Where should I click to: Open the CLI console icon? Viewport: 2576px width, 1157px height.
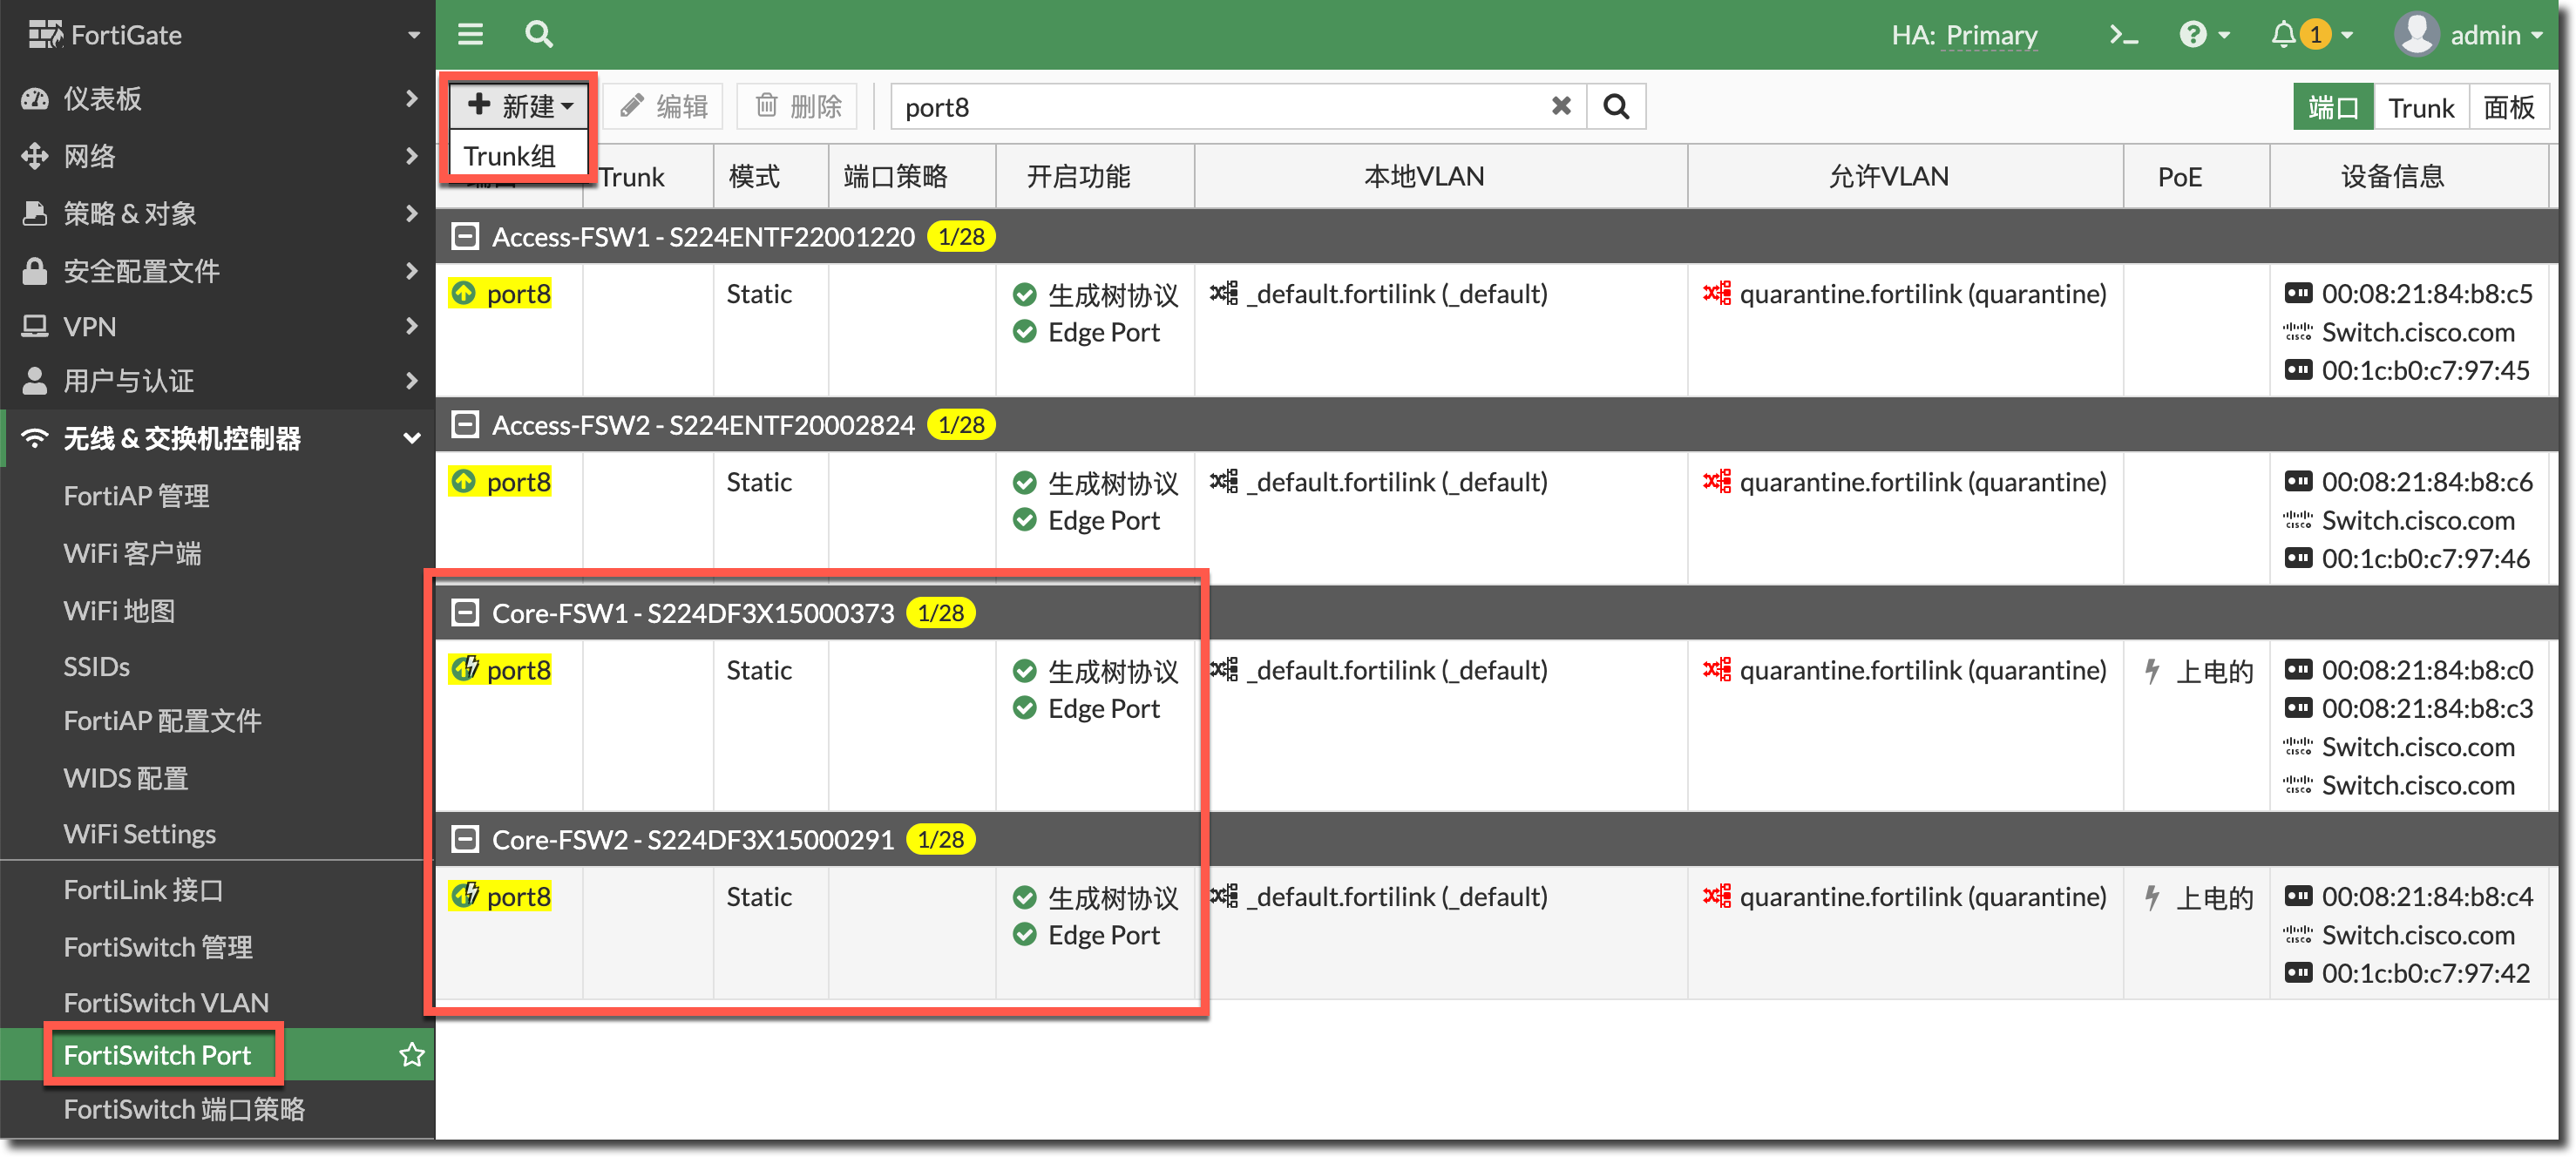2123,35
